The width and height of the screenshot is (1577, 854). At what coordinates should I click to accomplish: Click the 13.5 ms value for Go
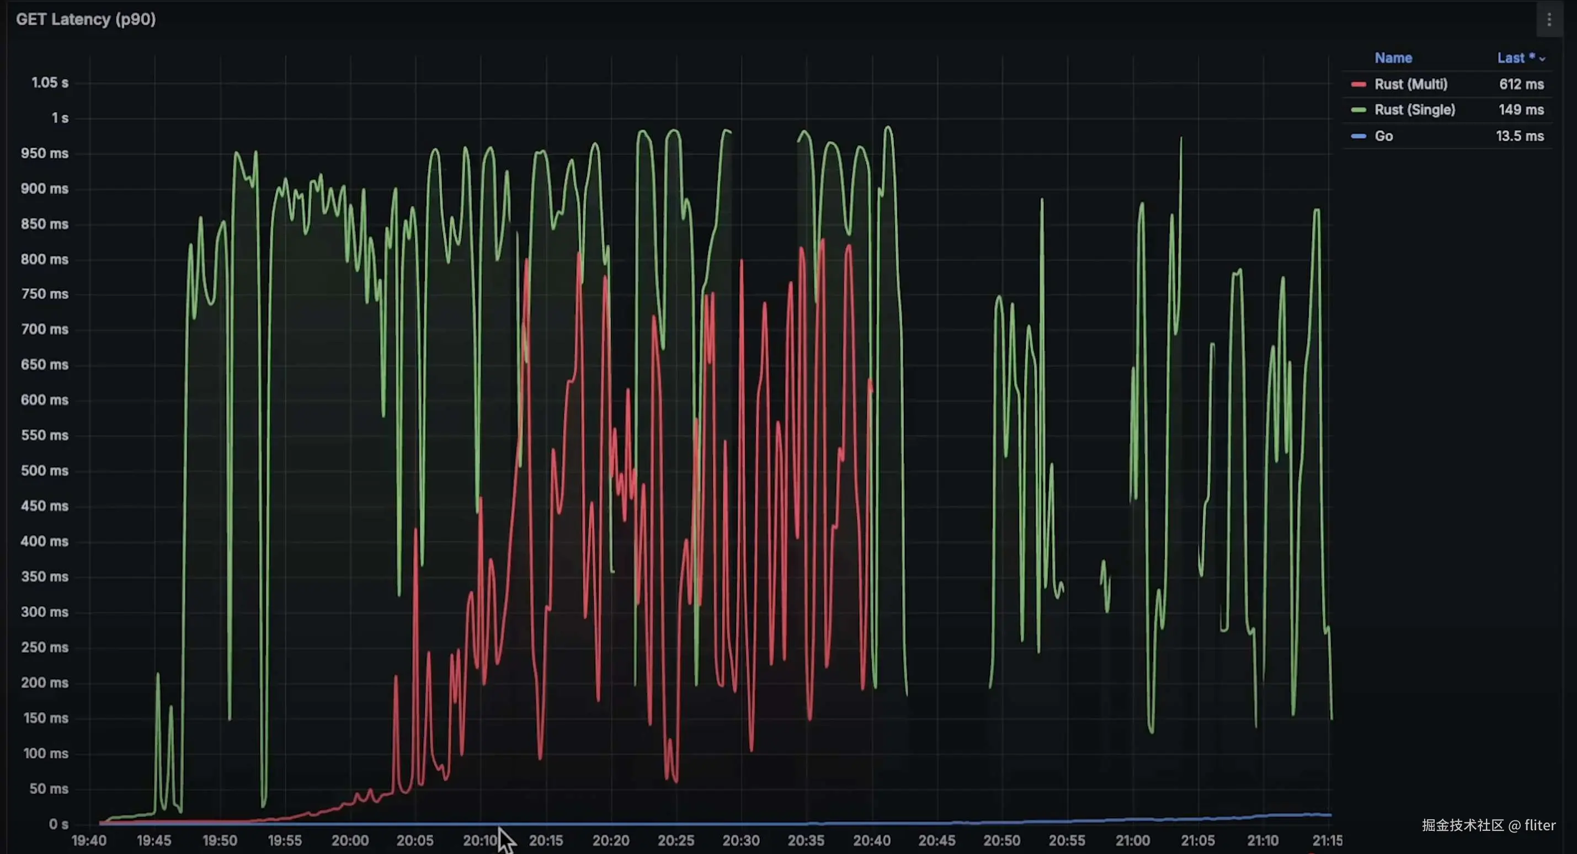(x=1520, y=136)
